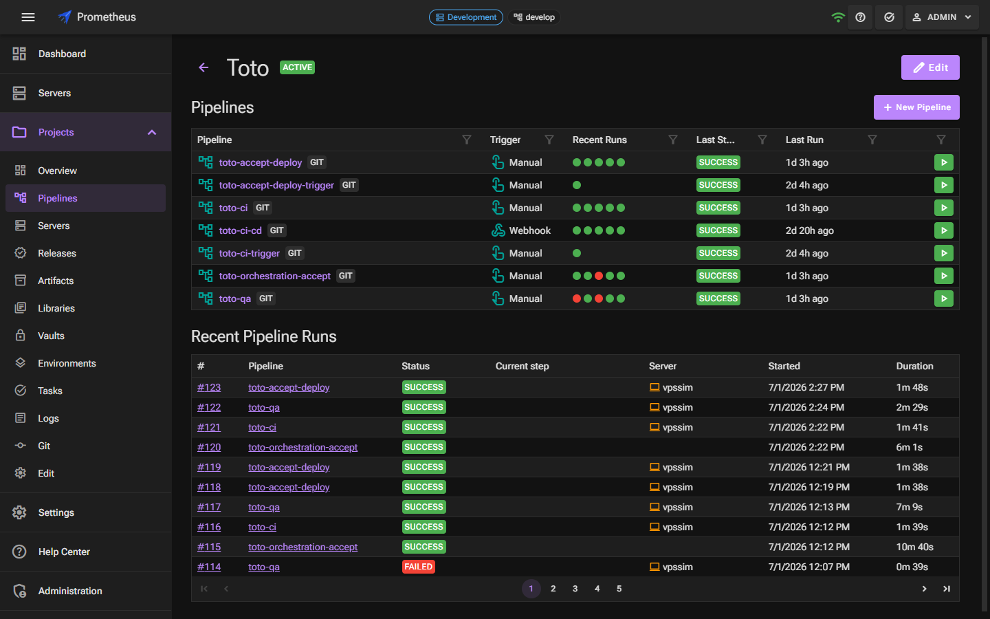This screenshot has height=619, width=990.
Task: Open the hamburger navigation menu
Action: [28, 17]
